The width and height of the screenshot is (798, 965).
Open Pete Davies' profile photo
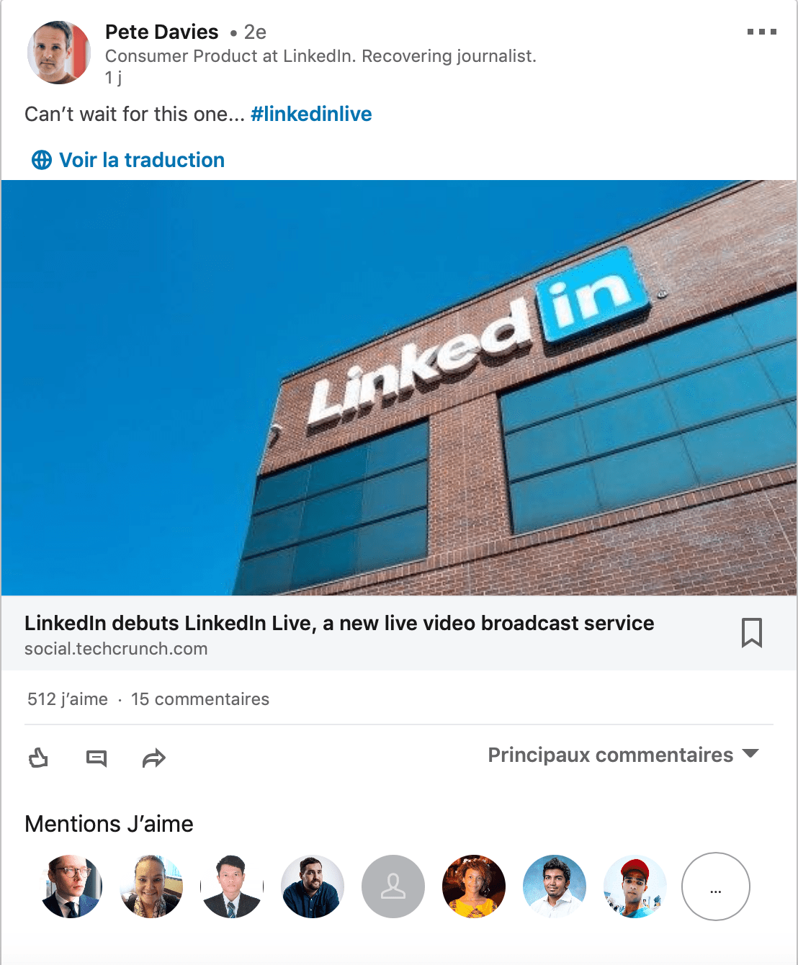pos(59,53)
